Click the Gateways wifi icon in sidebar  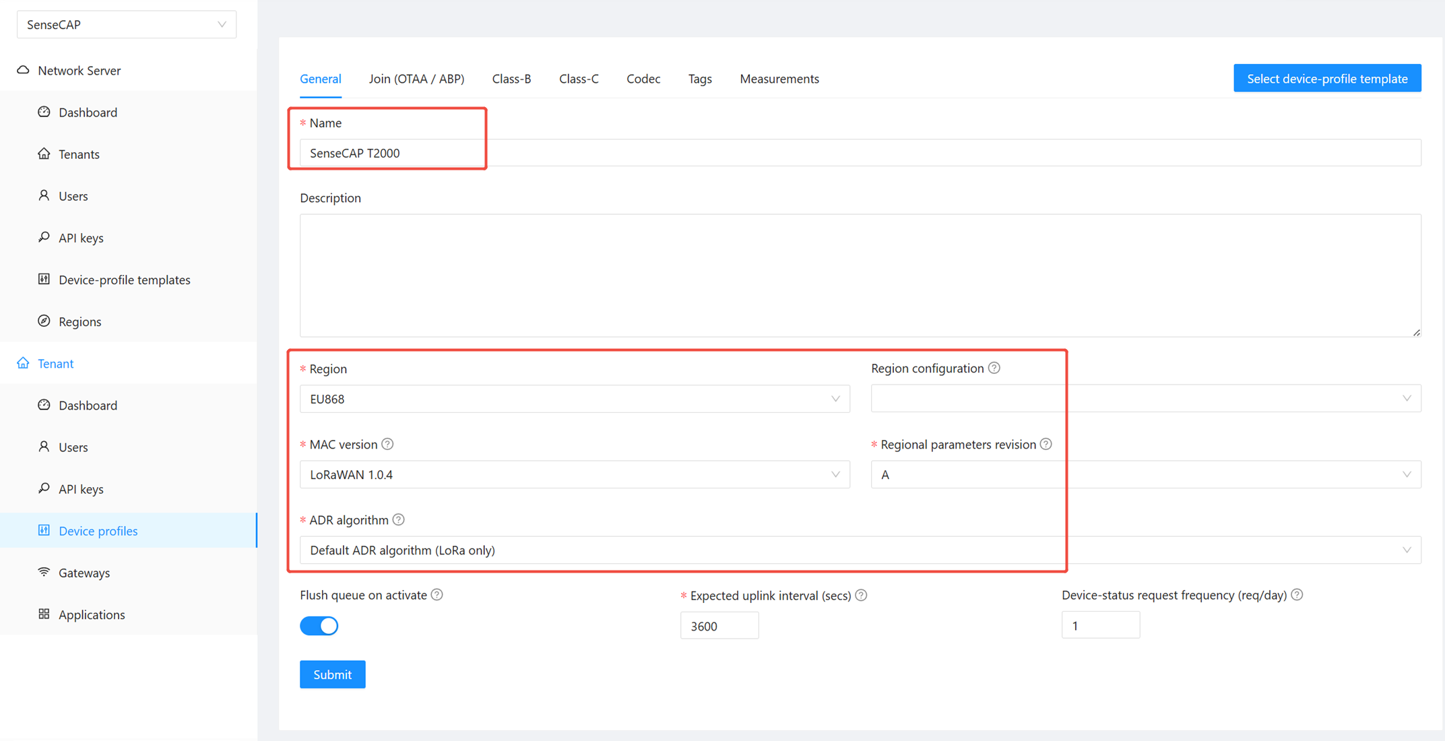coord(44,572)
